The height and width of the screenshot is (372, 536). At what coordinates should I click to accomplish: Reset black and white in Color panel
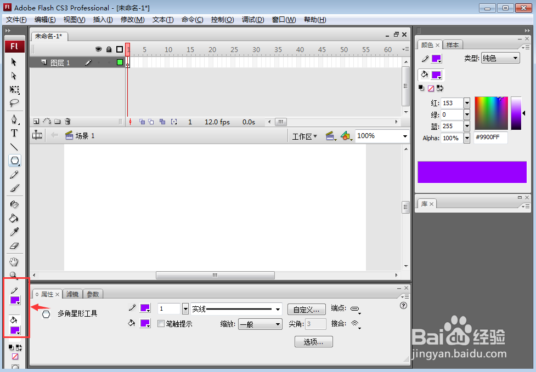click(x=421, y=88)
